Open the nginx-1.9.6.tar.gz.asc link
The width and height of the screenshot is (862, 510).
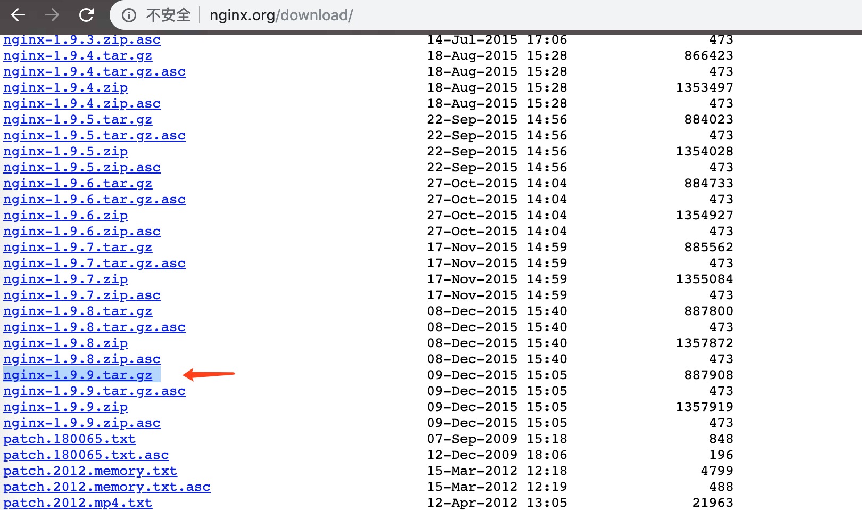pyautogui.click(x=94, y=200)
